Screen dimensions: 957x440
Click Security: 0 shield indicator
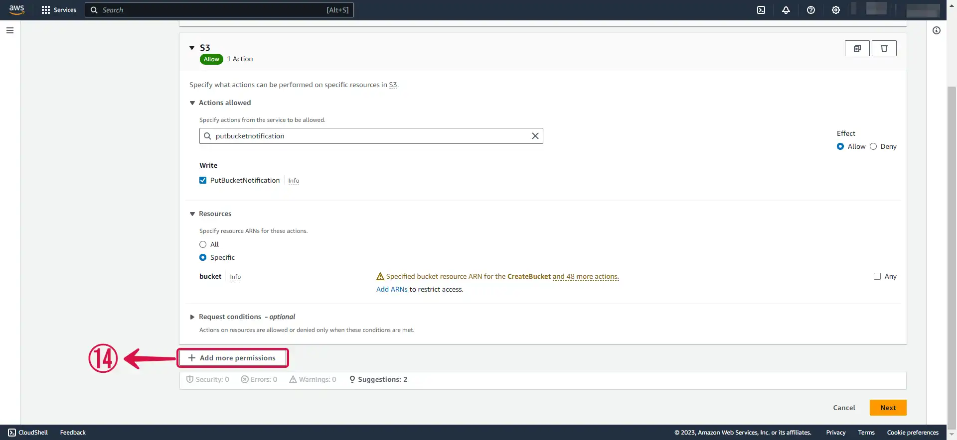(x=208, y=379)
